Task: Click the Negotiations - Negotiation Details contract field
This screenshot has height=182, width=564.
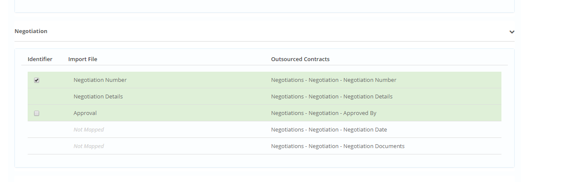Action: (x=332, y=97)
